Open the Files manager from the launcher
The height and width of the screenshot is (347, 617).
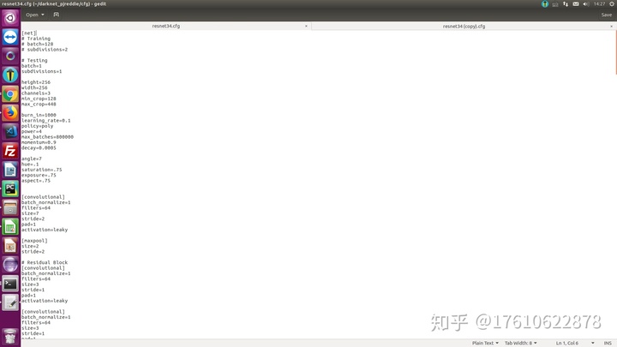10,207
